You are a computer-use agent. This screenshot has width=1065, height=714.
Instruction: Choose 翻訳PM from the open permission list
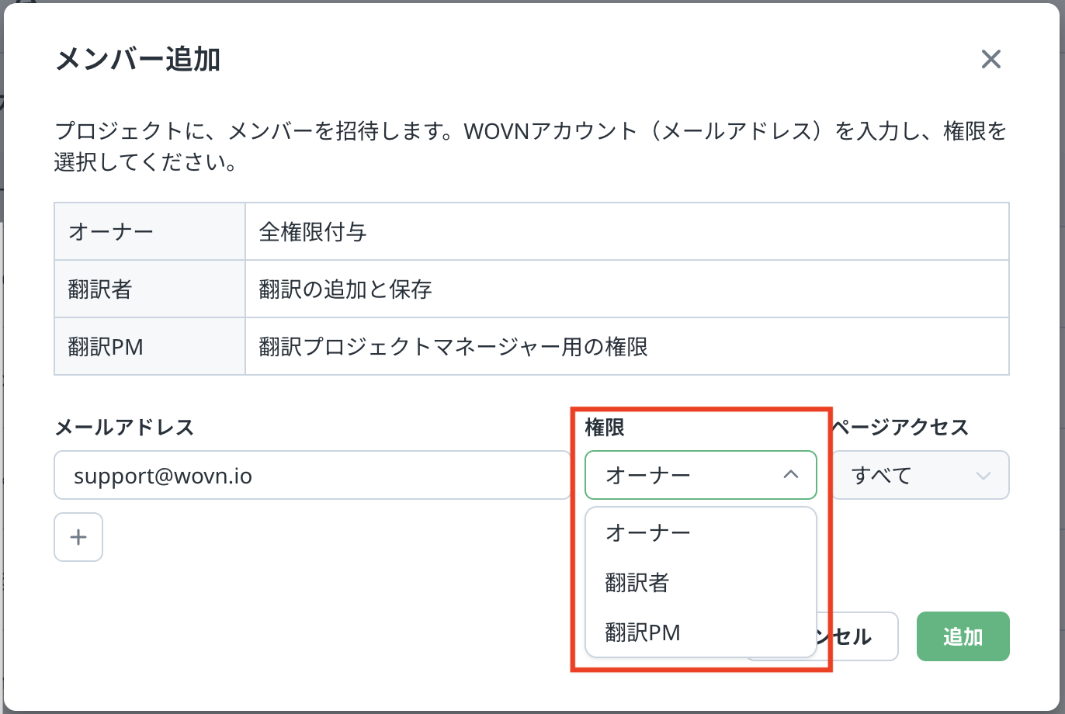click(x=642, y=633)
